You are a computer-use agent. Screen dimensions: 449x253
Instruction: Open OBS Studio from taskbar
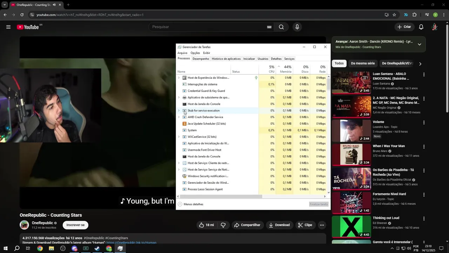(x=63, y=248)
